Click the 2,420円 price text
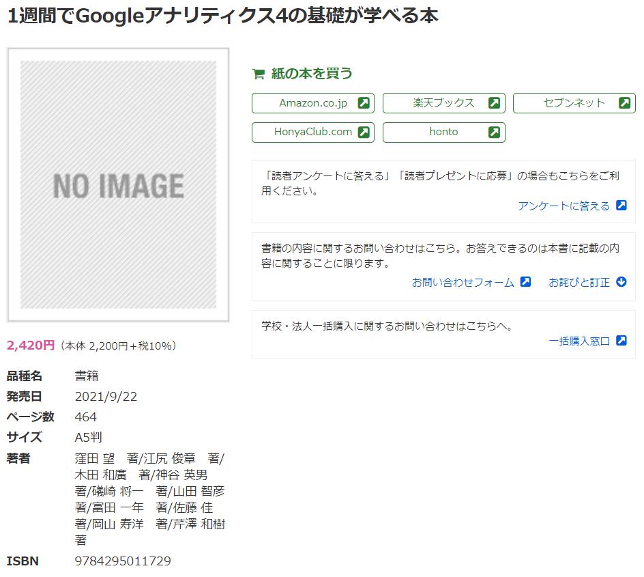 pos(31,346)
